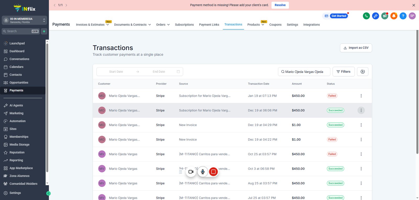Open the Coupons tab
This screenshot has width=419, height=200.
coord(275,25)
